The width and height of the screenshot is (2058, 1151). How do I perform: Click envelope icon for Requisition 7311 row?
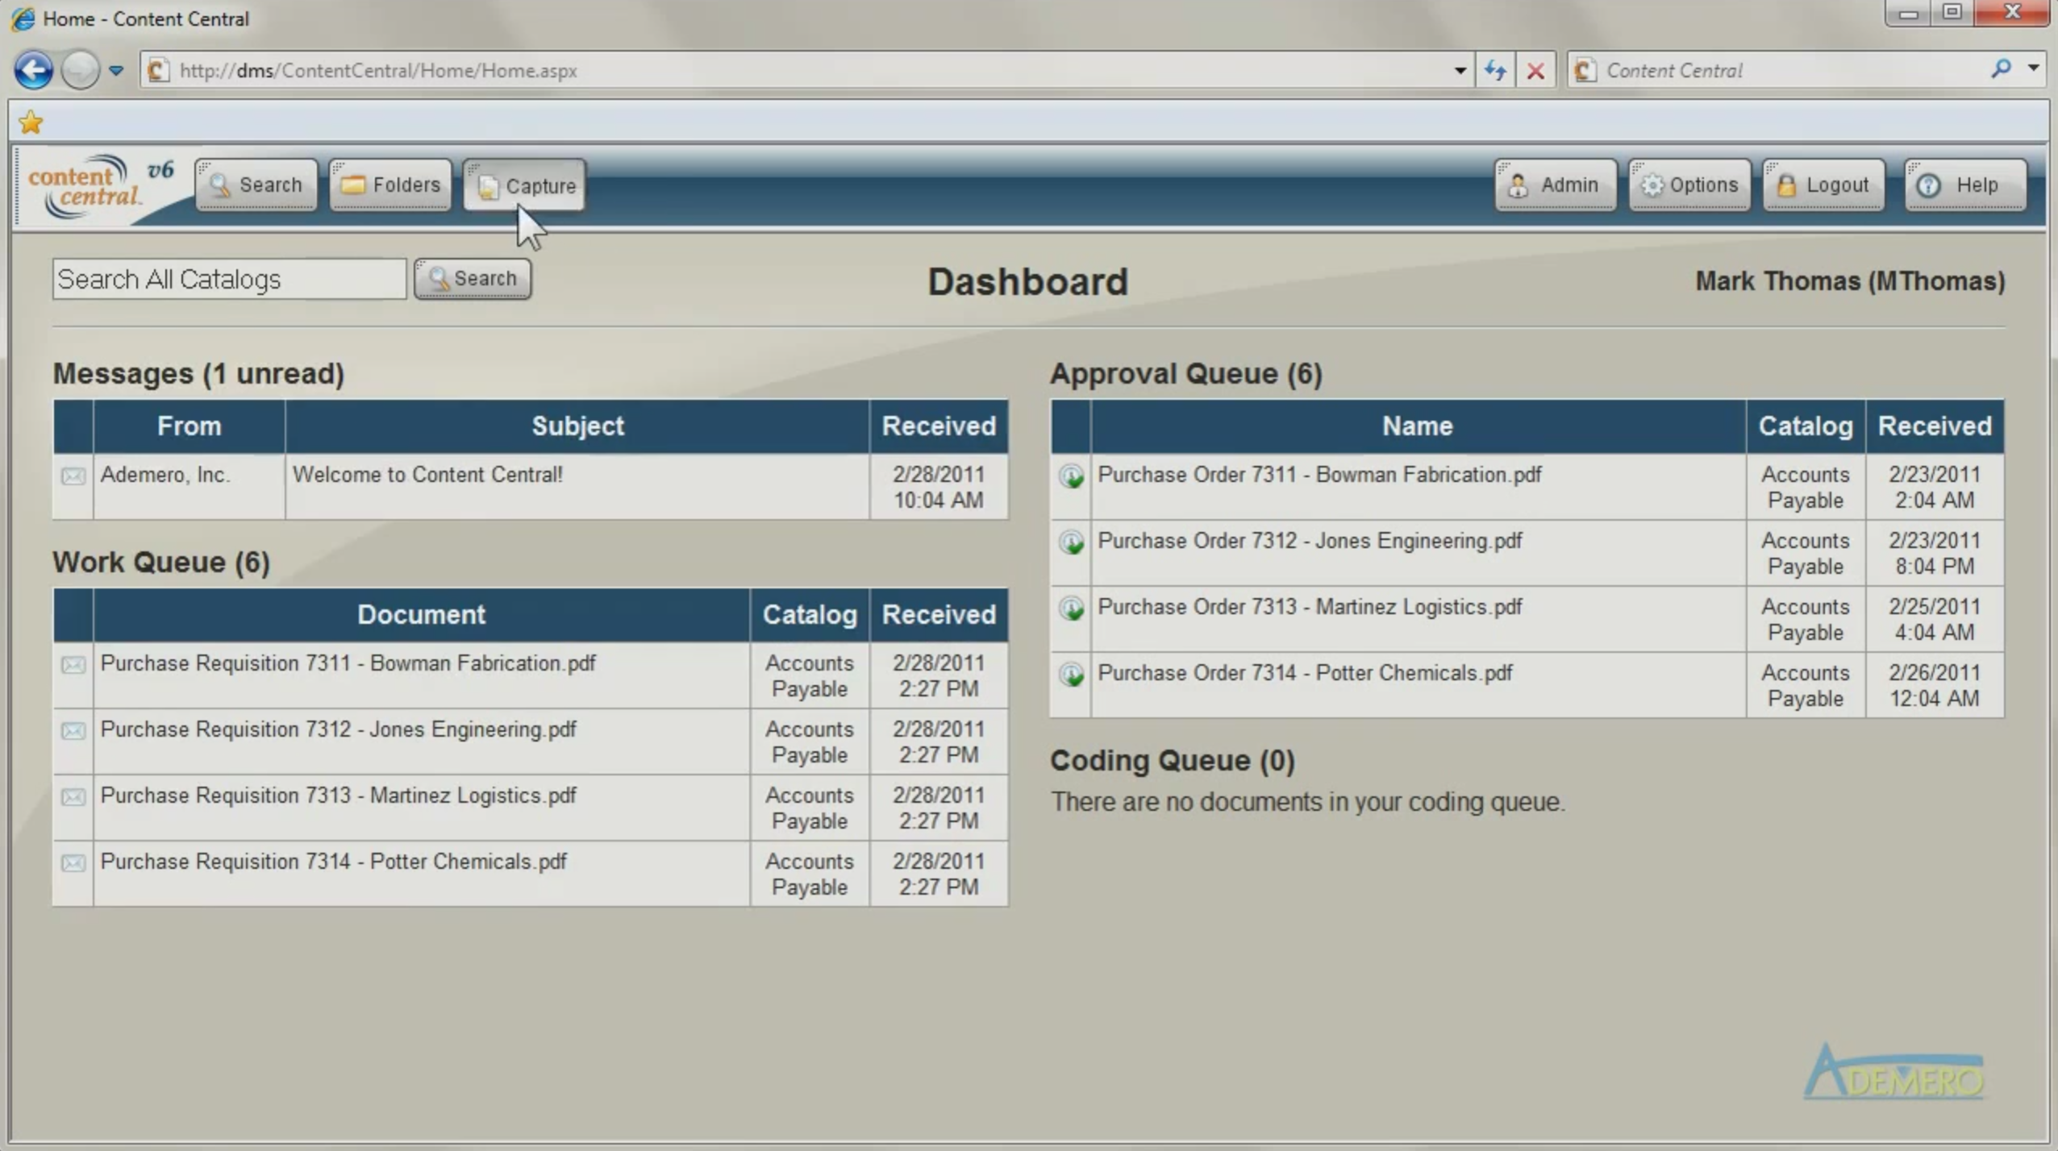pos(73,664)
